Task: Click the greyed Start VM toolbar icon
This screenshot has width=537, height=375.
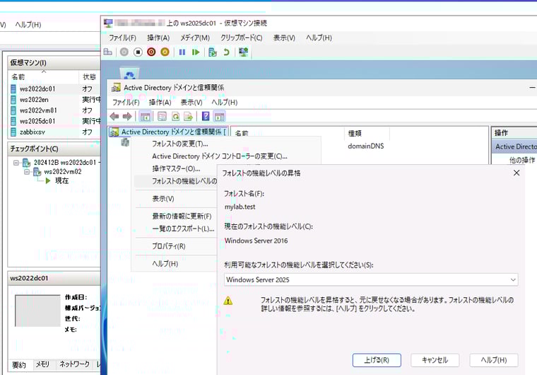Action: pyautogui.click(x=124, y=52)
